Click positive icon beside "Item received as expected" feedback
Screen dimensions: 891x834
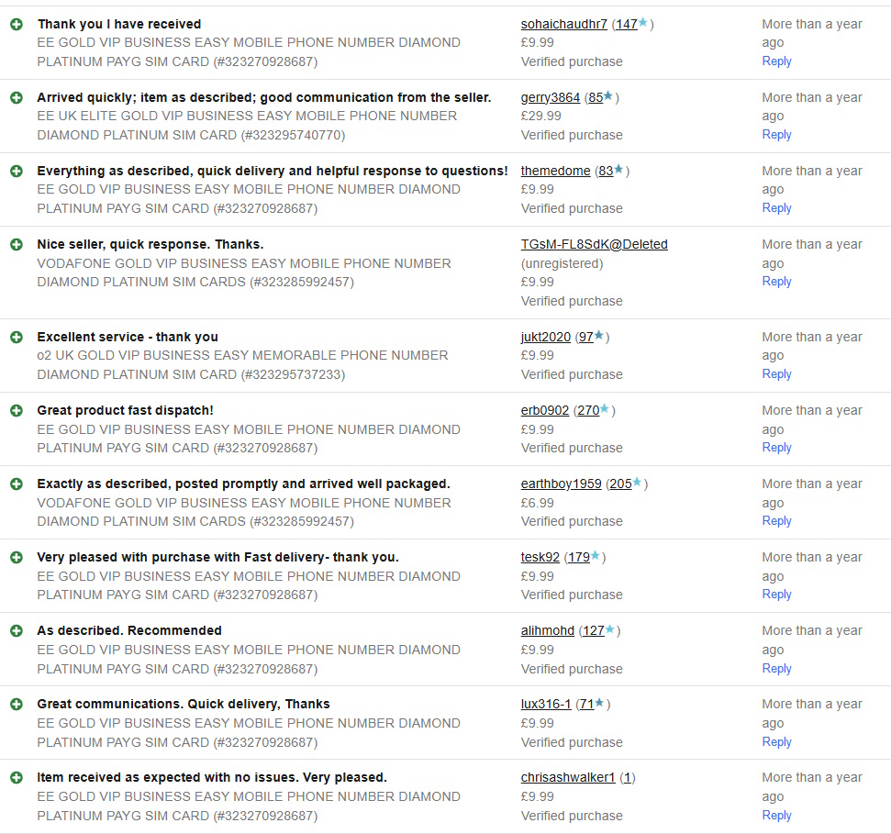(16, 777)
